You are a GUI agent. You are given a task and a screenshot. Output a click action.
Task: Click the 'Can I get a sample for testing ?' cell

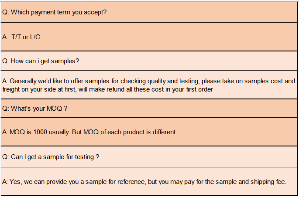[x=149, y=157]
